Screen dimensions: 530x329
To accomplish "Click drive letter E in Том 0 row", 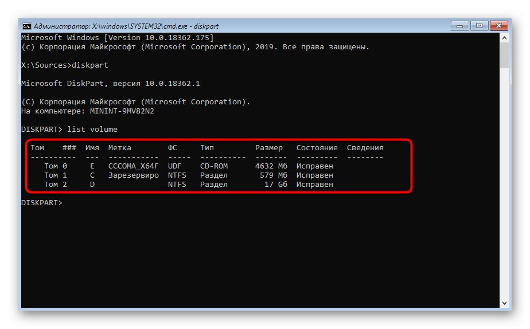I will (x=92, y=166).
